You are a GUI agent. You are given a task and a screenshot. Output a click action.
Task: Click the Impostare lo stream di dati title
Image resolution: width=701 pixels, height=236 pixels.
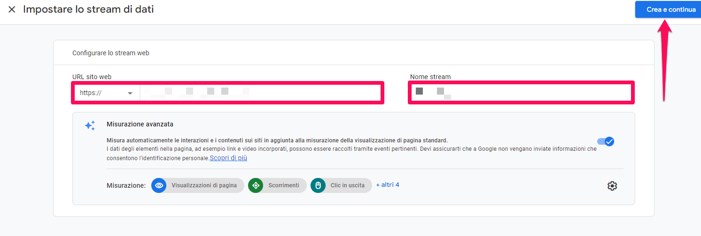tap(88, 9)
